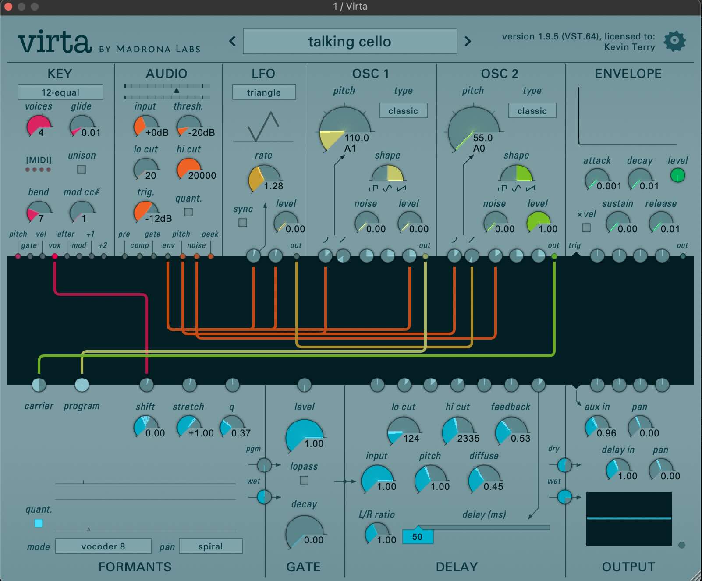The image size is (702, 581).
Task: Open the 12-equal scale dropdown
Action: tap(60, 92)
